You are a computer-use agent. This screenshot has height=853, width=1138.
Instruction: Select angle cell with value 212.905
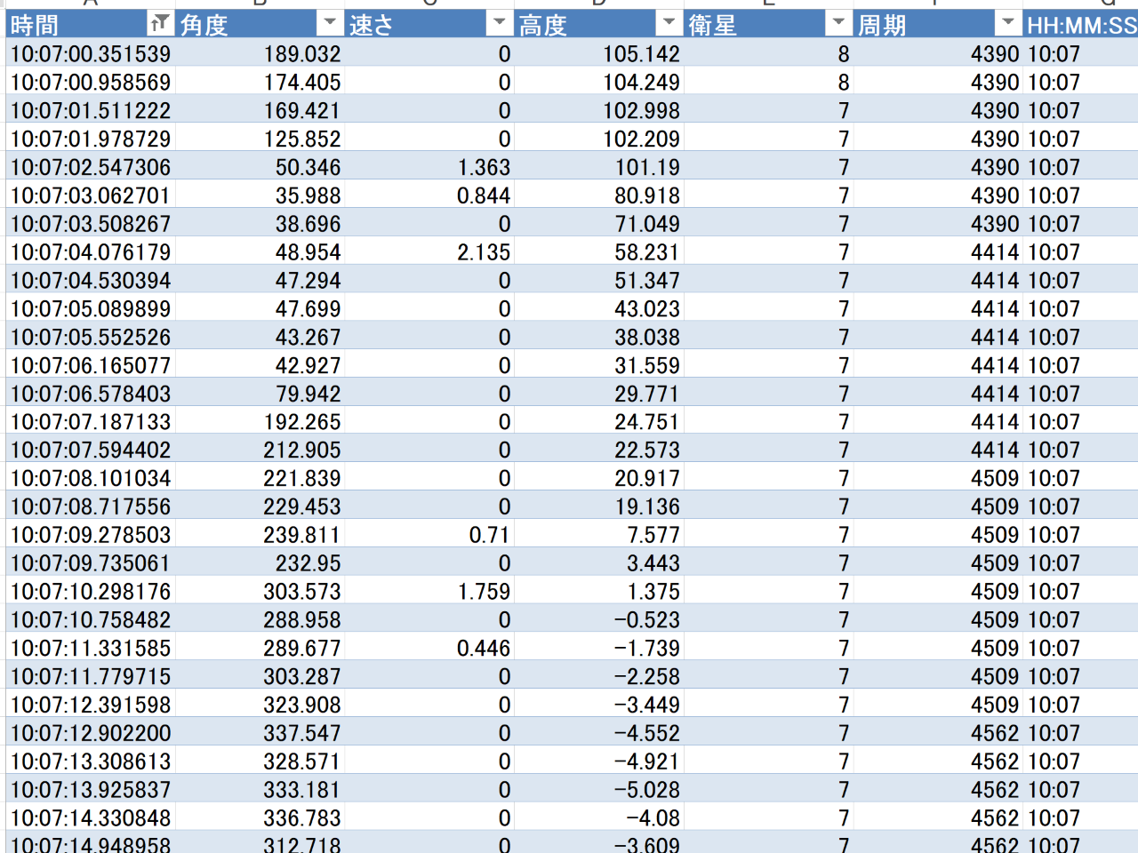click(x=301, y=450)
